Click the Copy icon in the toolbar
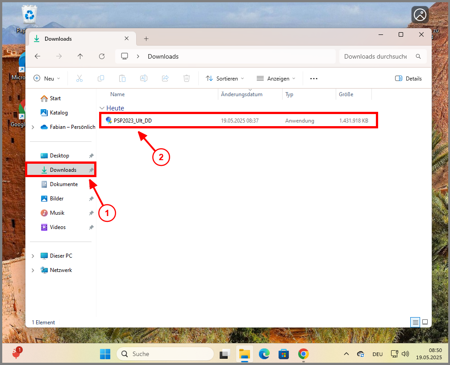 [x=101, y=78]
